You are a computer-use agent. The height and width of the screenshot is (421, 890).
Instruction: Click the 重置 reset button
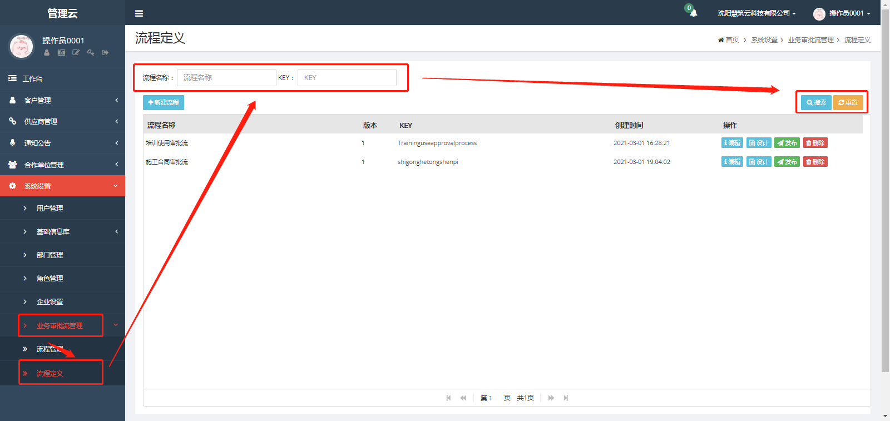pyautogui.click(x=848, y=102)
